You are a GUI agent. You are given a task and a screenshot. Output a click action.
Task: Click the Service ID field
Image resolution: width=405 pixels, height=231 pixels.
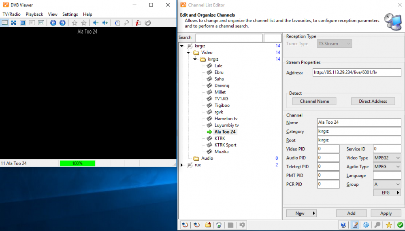[x=387, y=149]
